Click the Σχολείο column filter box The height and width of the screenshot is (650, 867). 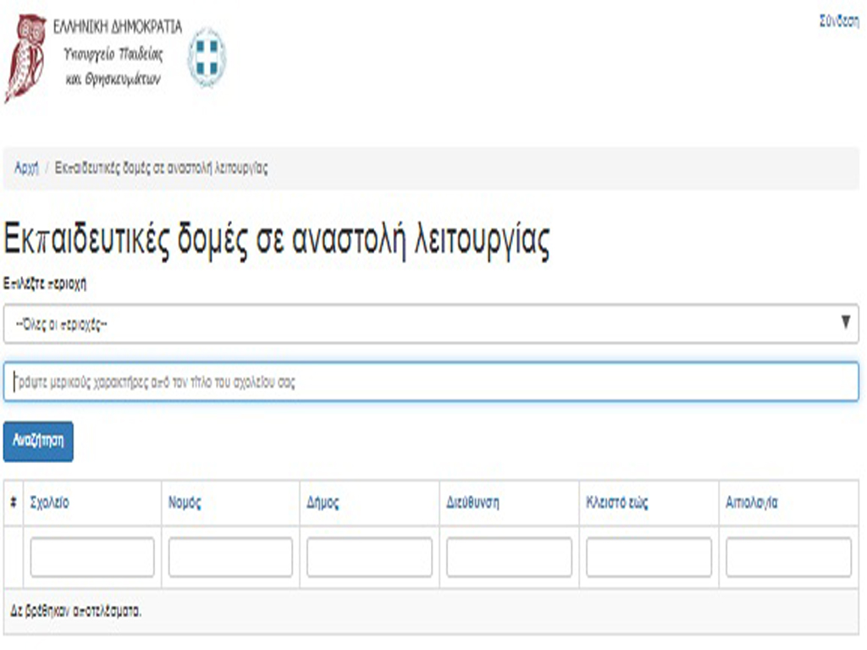[x=92, y=557]
